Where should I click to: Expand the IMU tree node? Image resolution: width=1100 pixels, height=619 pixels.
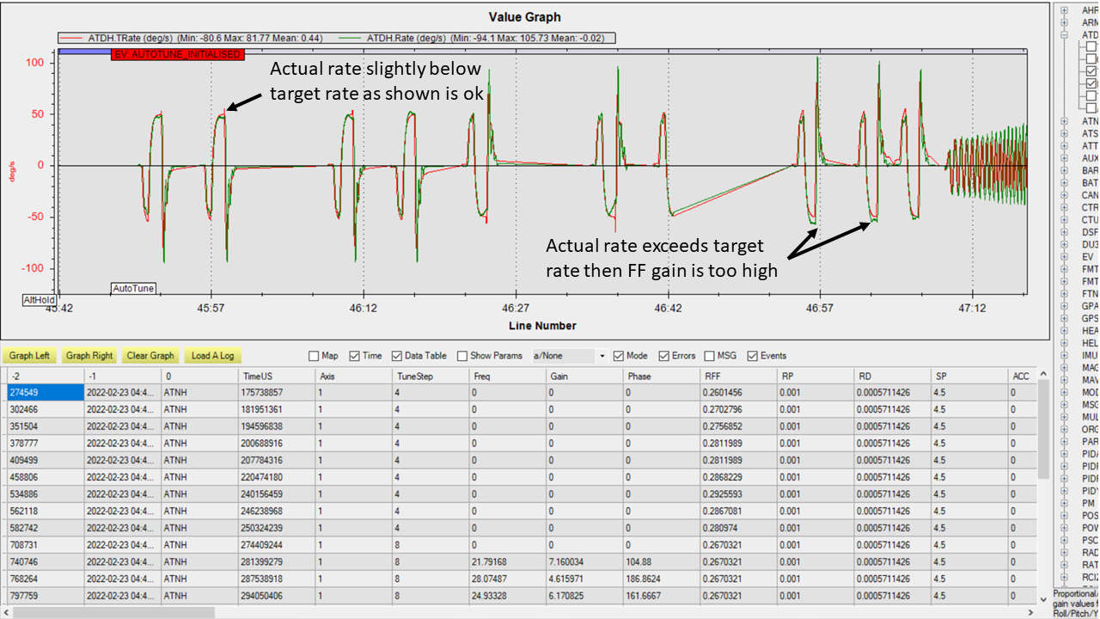click(1065, 355)
